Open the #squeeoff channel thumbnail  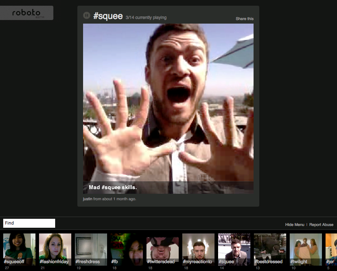pyautogui.click(x=19, y=249)
